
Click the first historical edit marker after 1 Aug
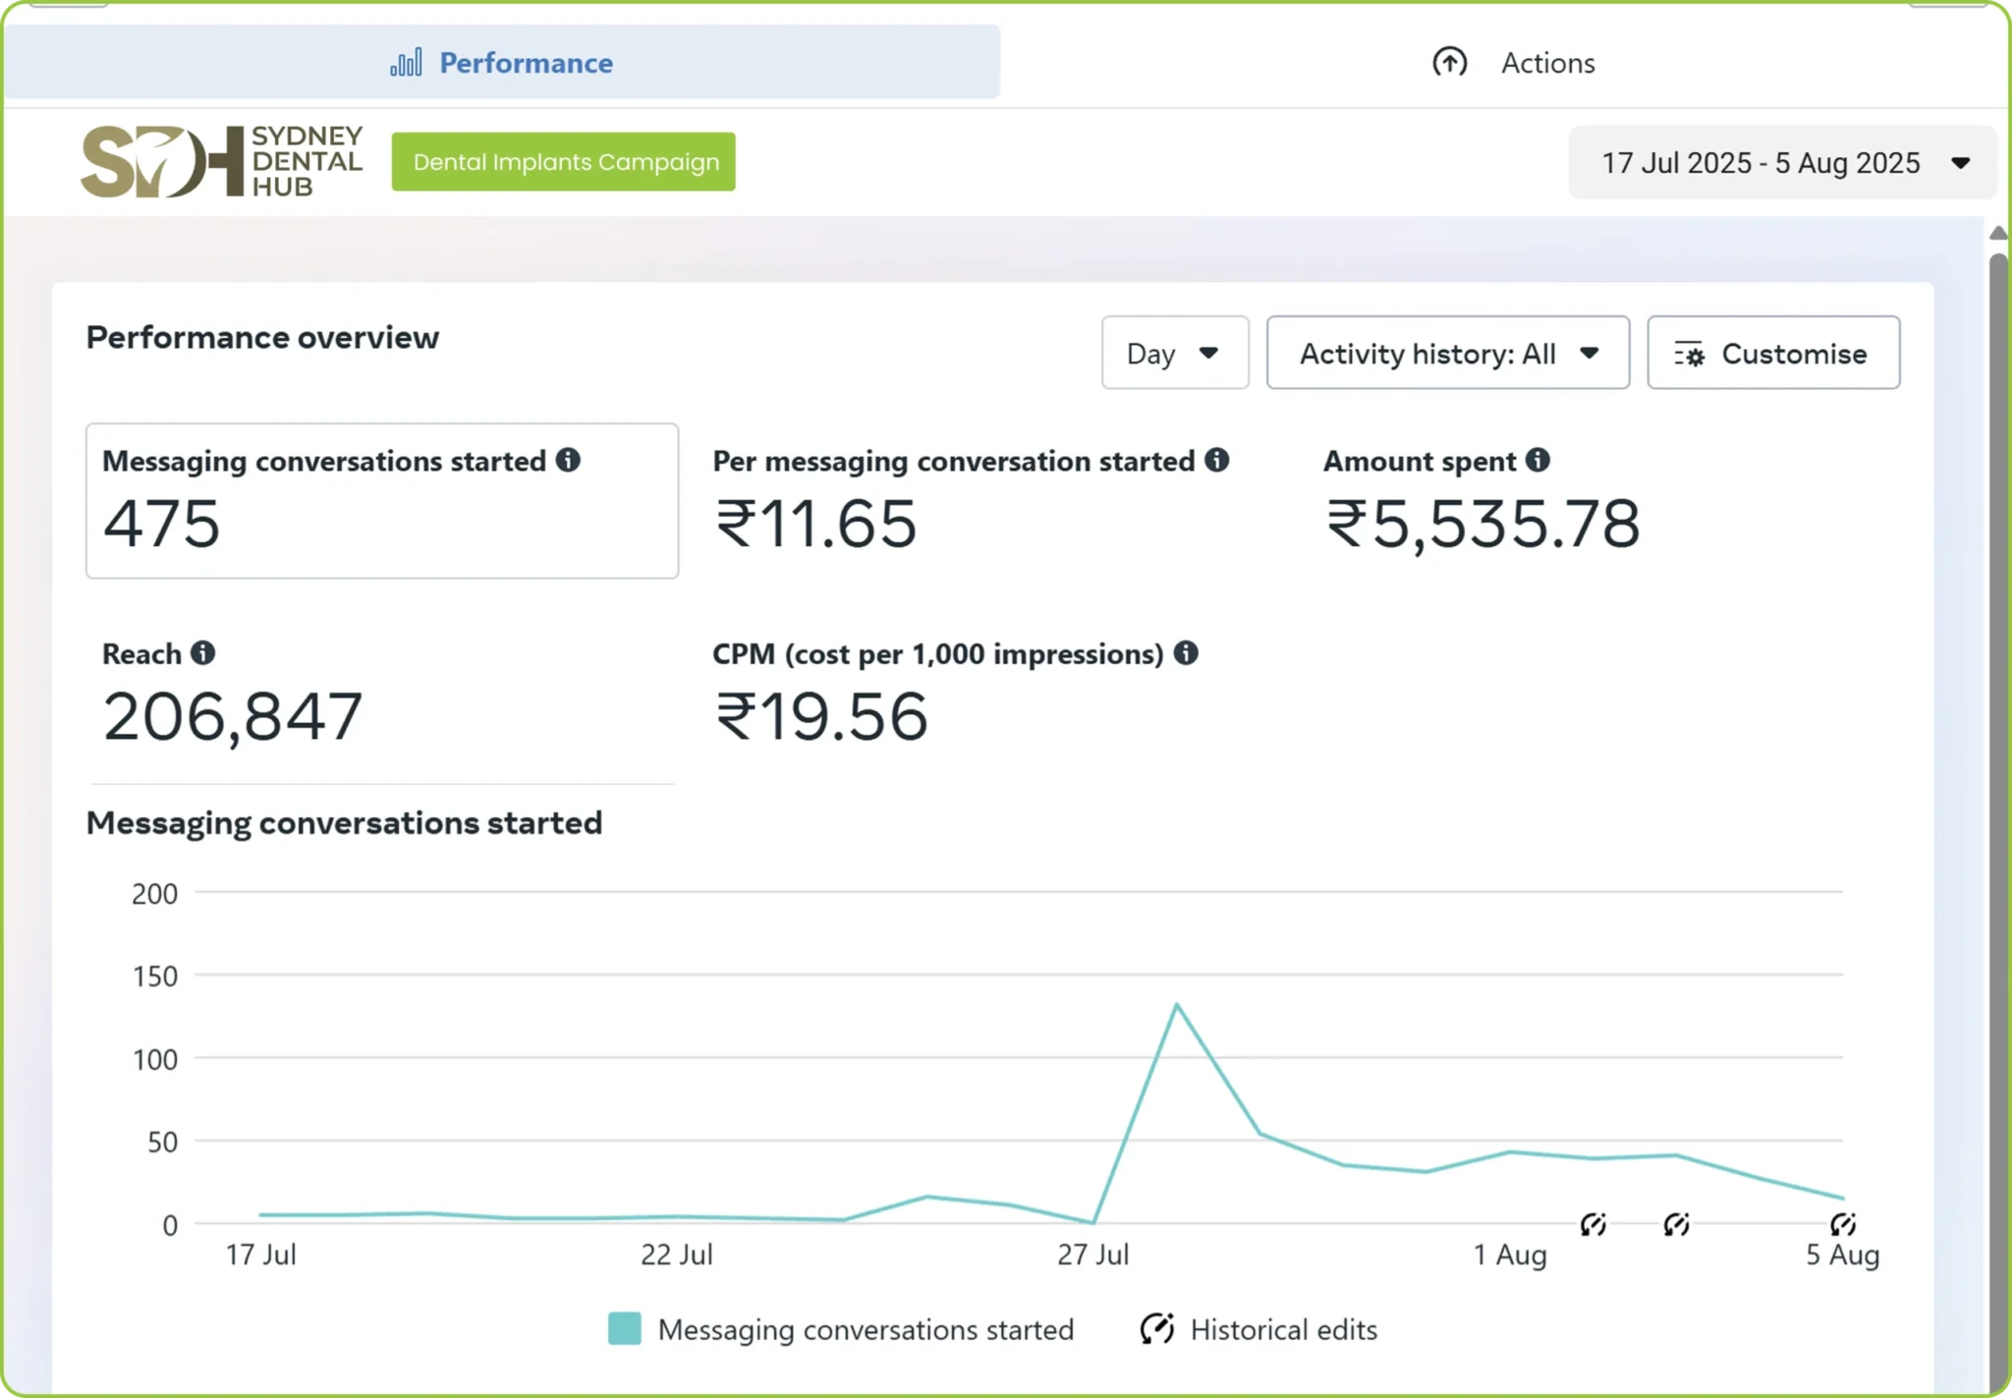click(x=1593, y=1224)
